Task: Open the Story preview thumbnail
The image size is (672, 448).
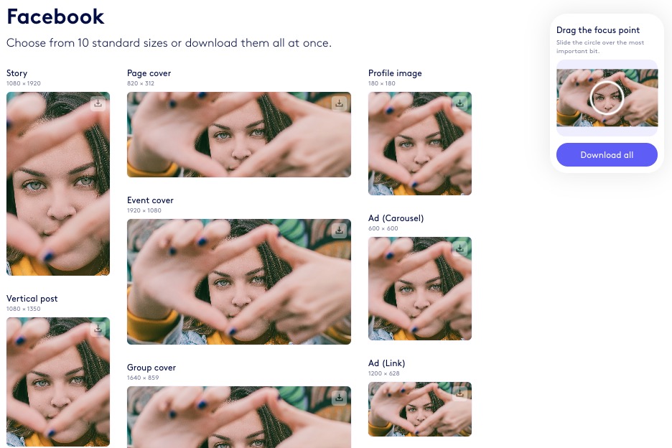Action: (x=58, y=184)
